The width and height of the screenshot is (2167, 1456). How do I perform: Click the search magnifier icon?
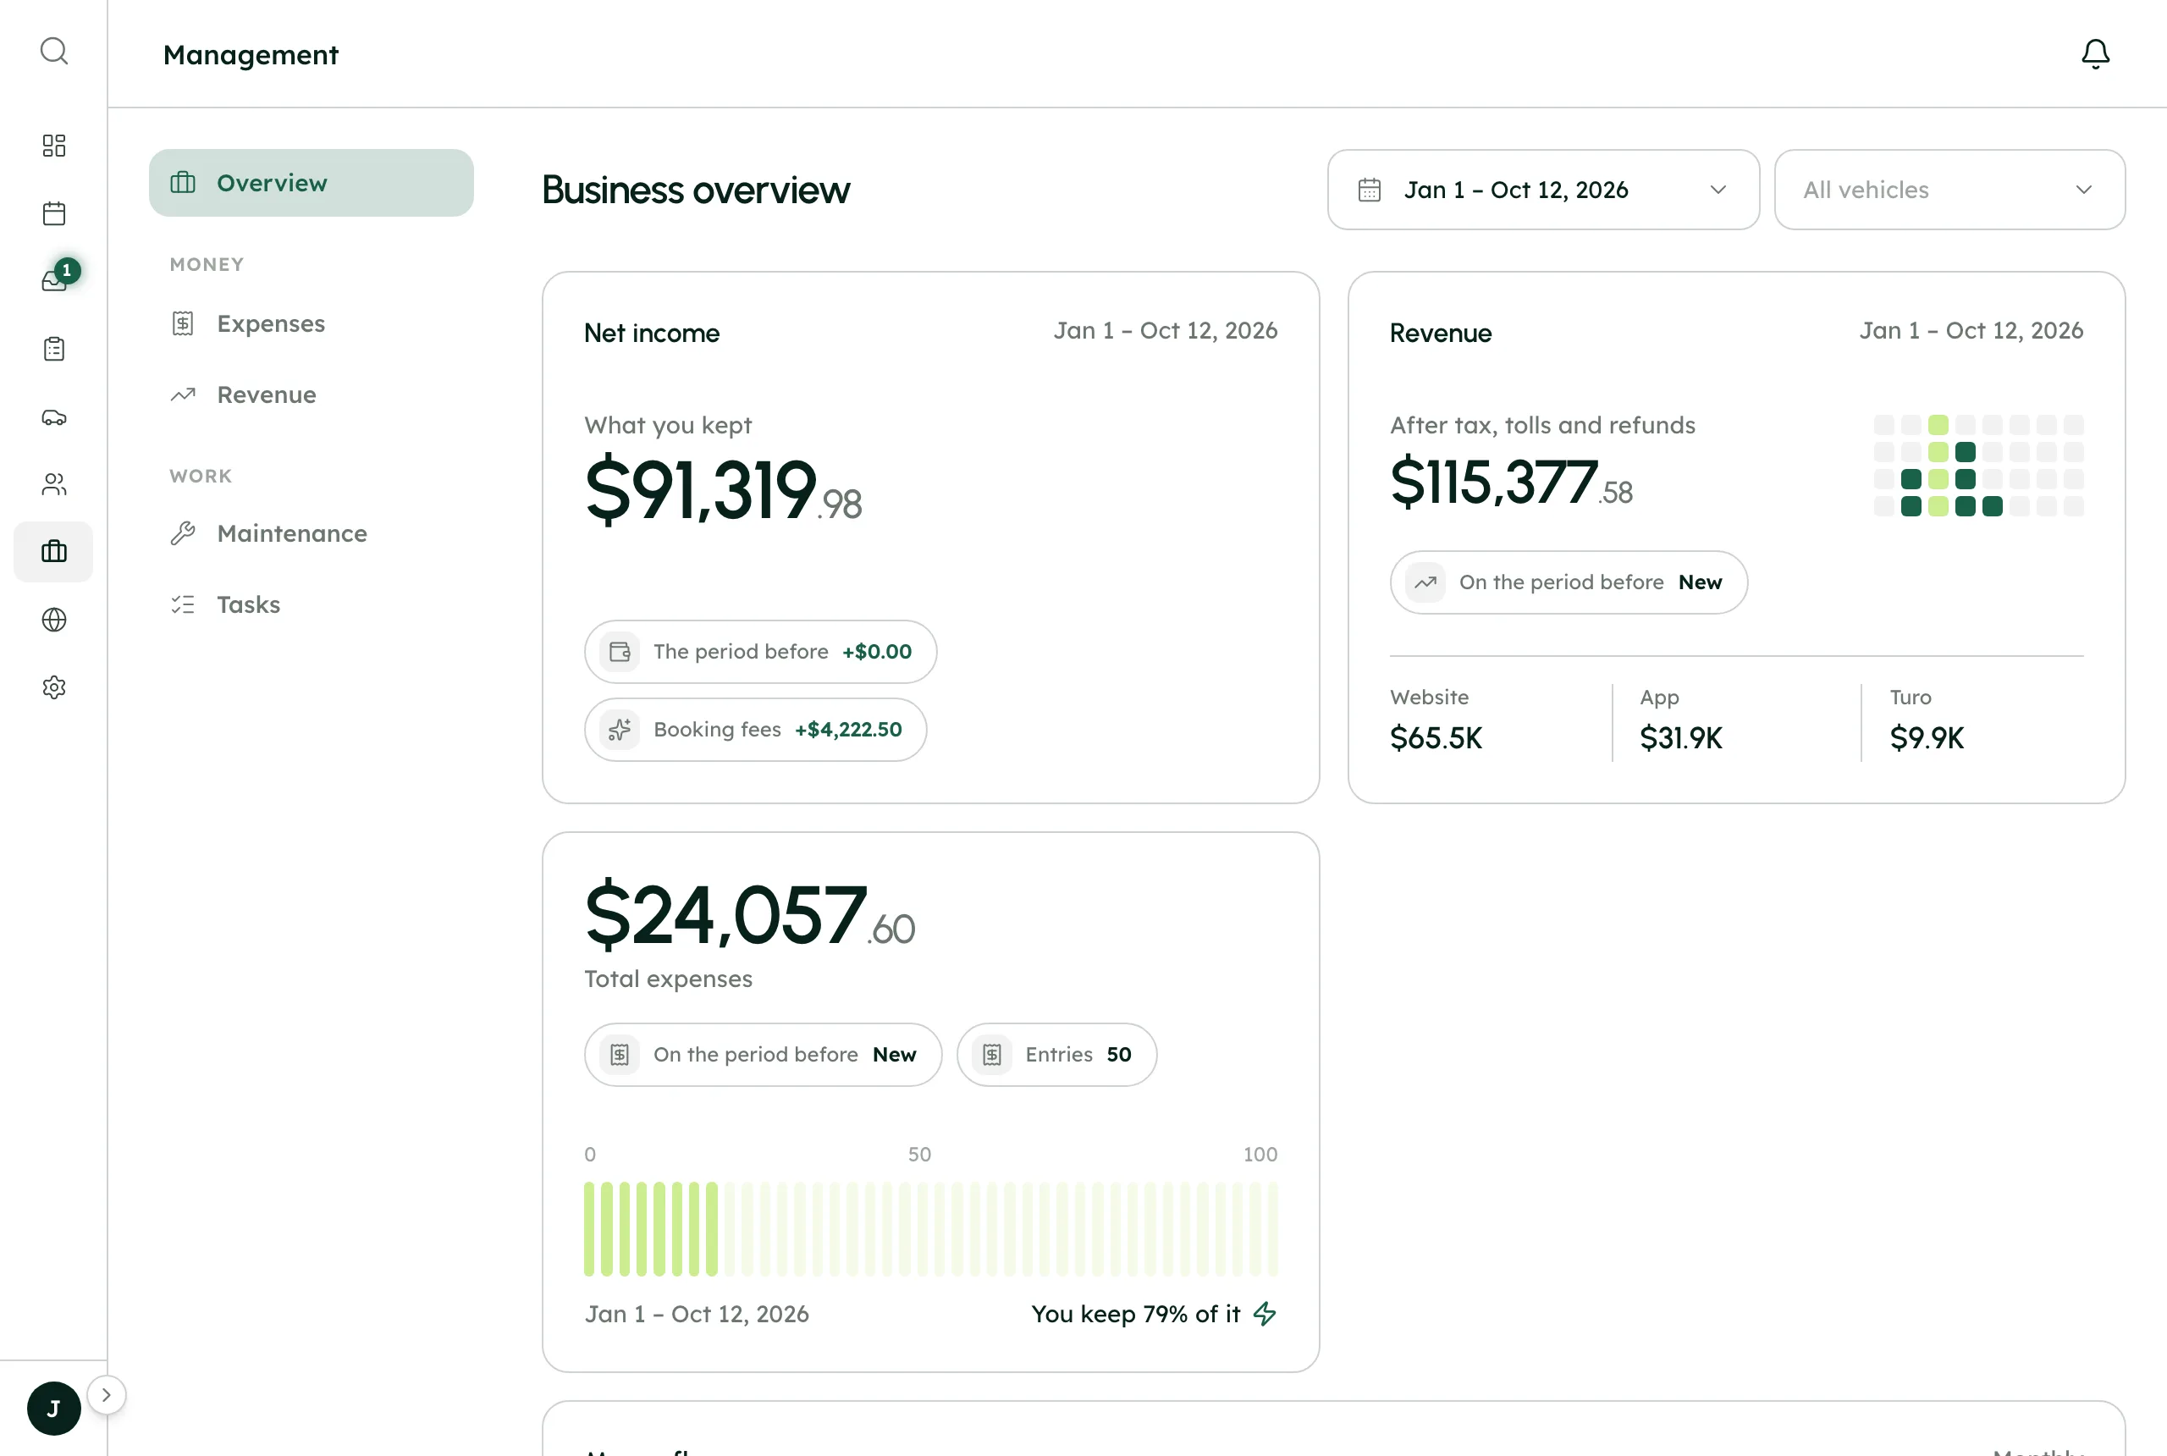click(54, 51)
